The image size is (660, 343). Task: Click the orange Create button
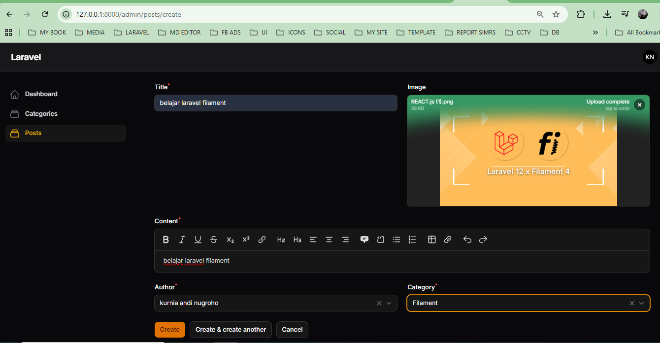[x=170, y=330]
